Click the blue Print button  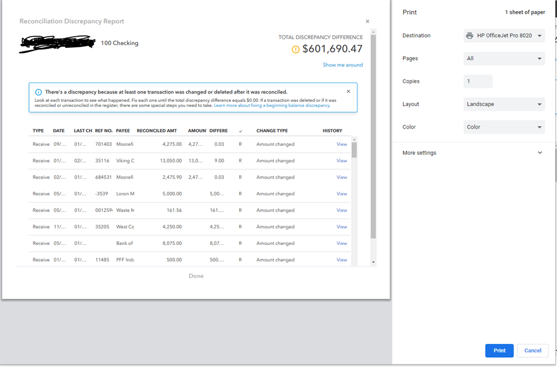click(x=499, y=351)
